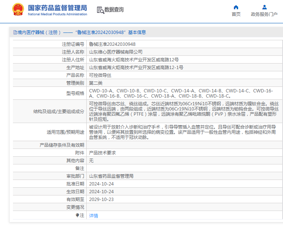Open 数据查询 data query page
Image resolution: width=283 pixels, height=225 pixels.
click(x=114, y=10)
